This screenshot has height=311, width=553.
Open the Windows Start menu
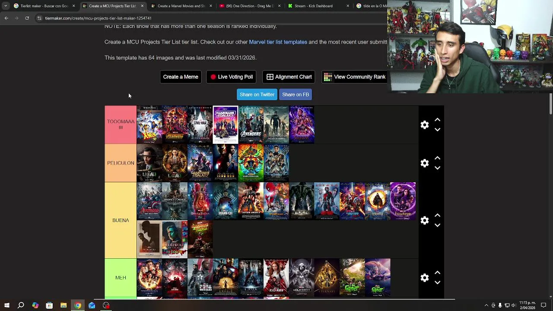6,305
